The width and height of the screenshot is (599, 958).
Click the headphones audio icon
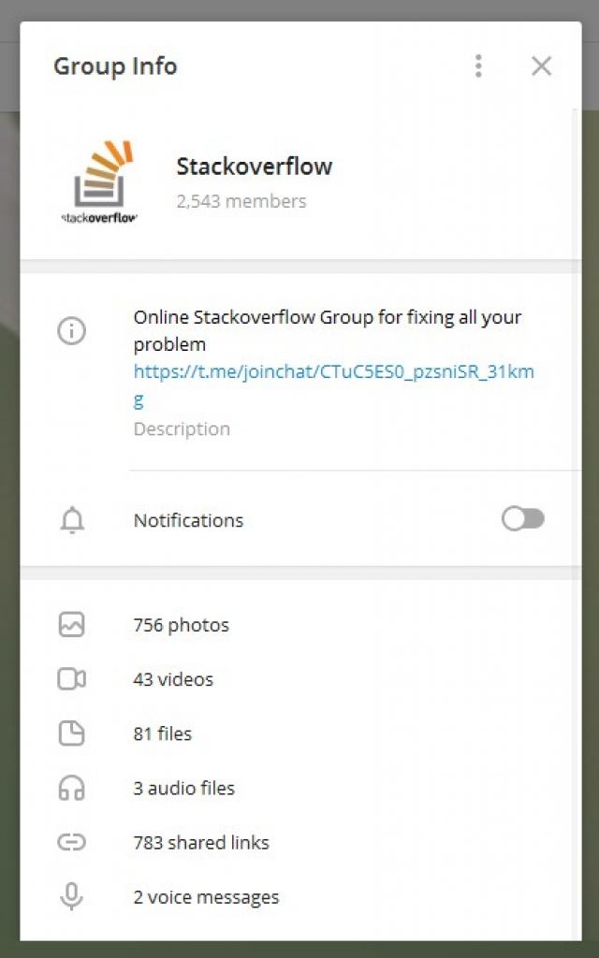pyautogui.click(x=71, y=788)
